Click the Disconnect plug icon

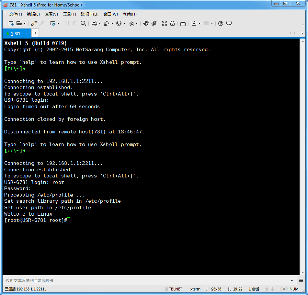42,23
